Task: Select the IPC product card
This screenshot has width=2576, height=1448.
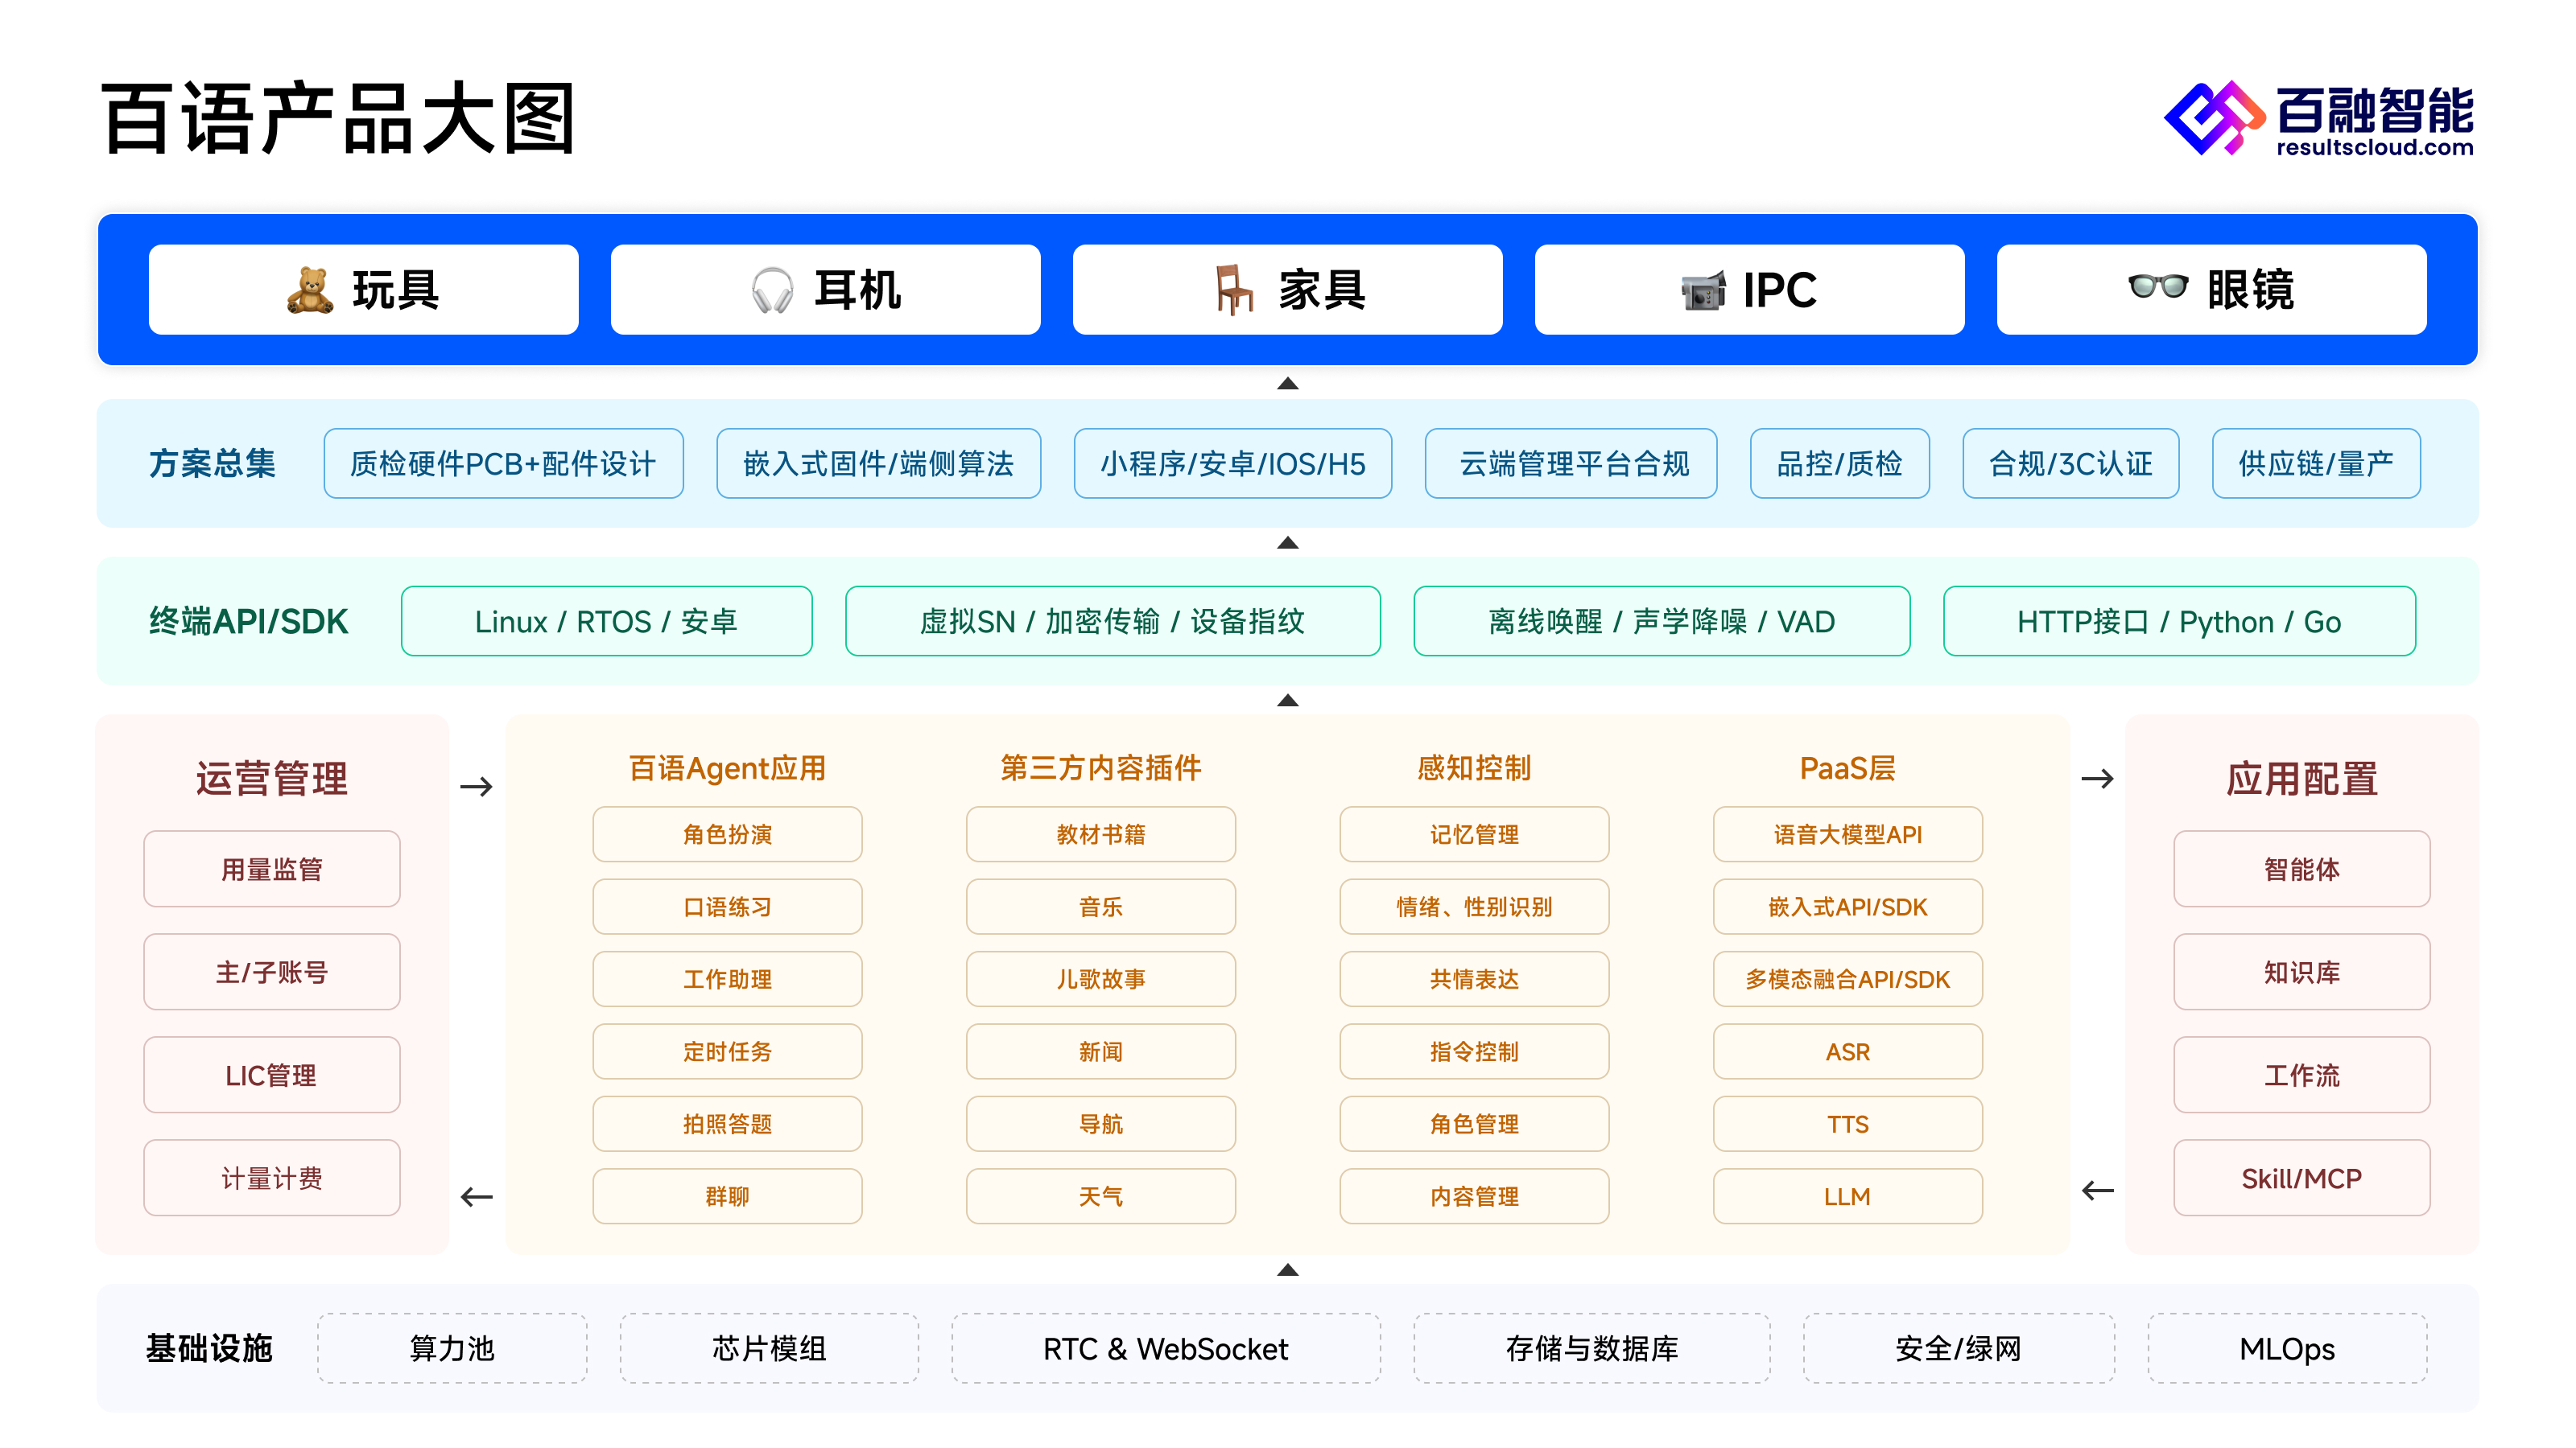Action: coord(1750,290)
